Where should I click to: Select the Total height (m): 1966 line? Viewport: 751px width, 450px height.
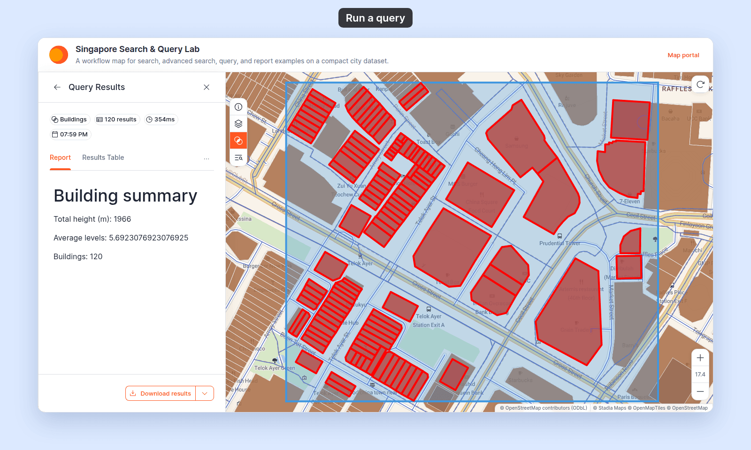coord(92,219)
